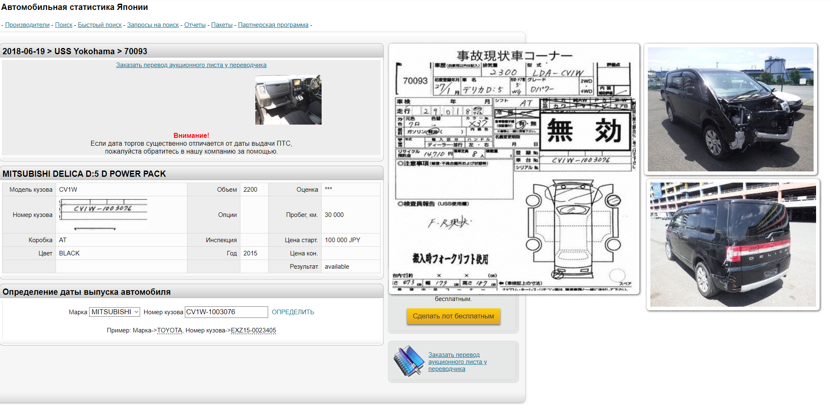View the rear view Delica photo
The image size is (831, 409).
click(x=733, y=245)
